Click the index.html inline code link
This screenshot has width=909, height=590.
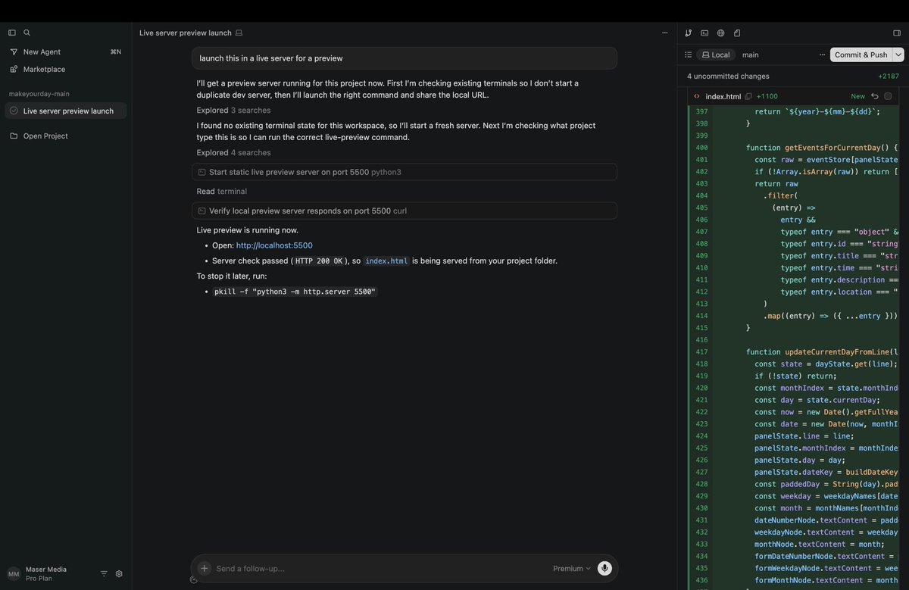click(386, 261)
